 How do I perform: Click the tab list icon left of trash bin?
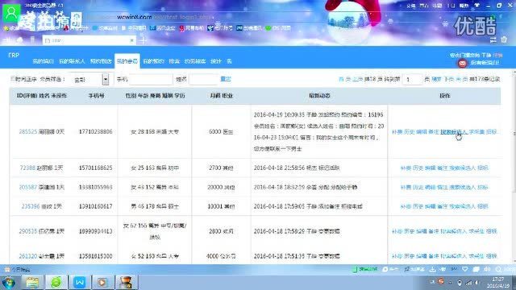click(493, 39)
